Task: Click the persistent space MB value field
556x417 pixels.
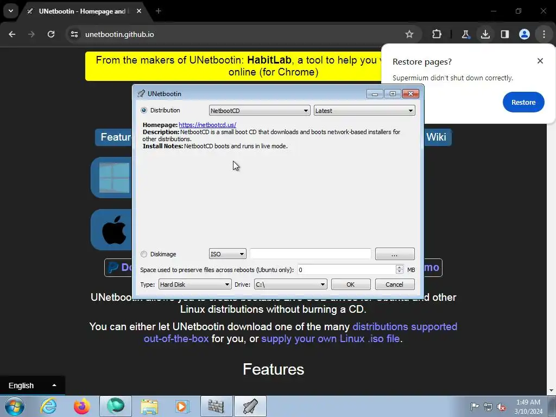Action: coord(346,270)
